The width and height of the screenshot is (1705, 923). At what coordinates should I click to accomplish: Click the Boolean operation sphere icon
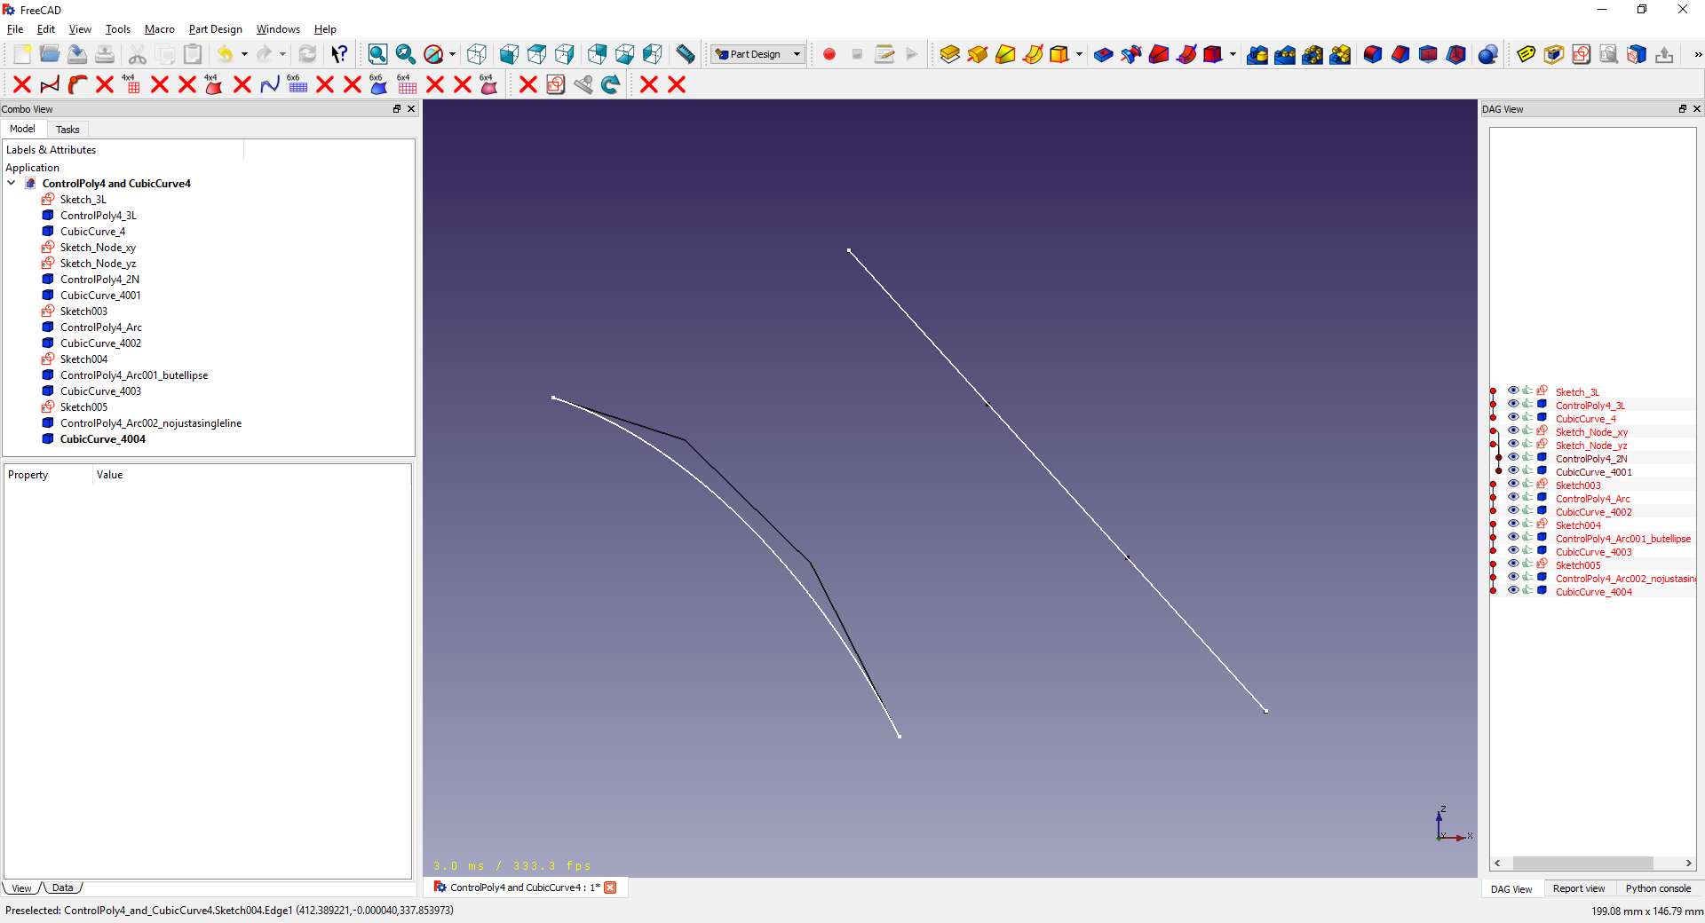(x=1488, y=54)
